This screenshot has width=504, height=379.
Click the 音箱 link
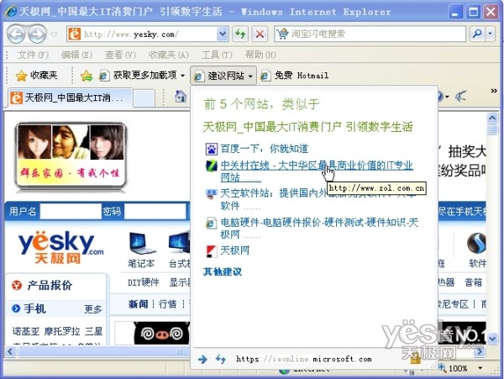(x=473, y=283)
